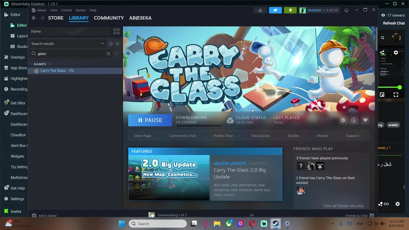Go to the STORE tab
The height and width of the screenshot is (230, 409).
pos(56,18)
